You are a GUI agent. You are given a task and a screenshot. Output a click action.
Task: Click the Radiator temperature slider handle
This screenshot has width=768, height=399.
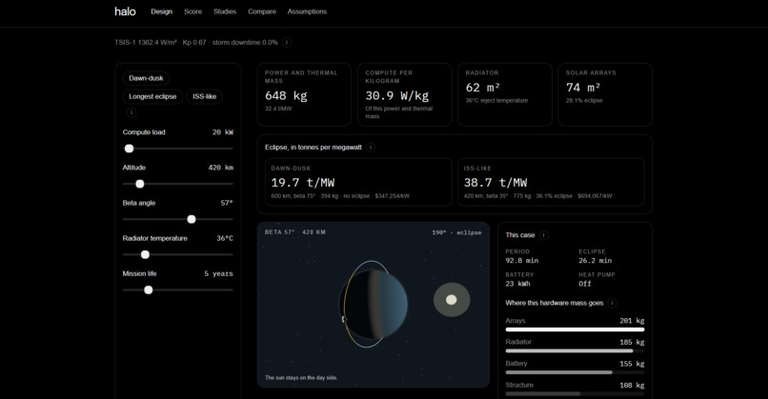tap(145, 254)
